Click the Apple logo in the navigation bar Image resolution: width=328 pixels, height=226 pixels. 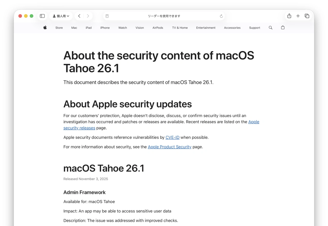click(45, 27)
